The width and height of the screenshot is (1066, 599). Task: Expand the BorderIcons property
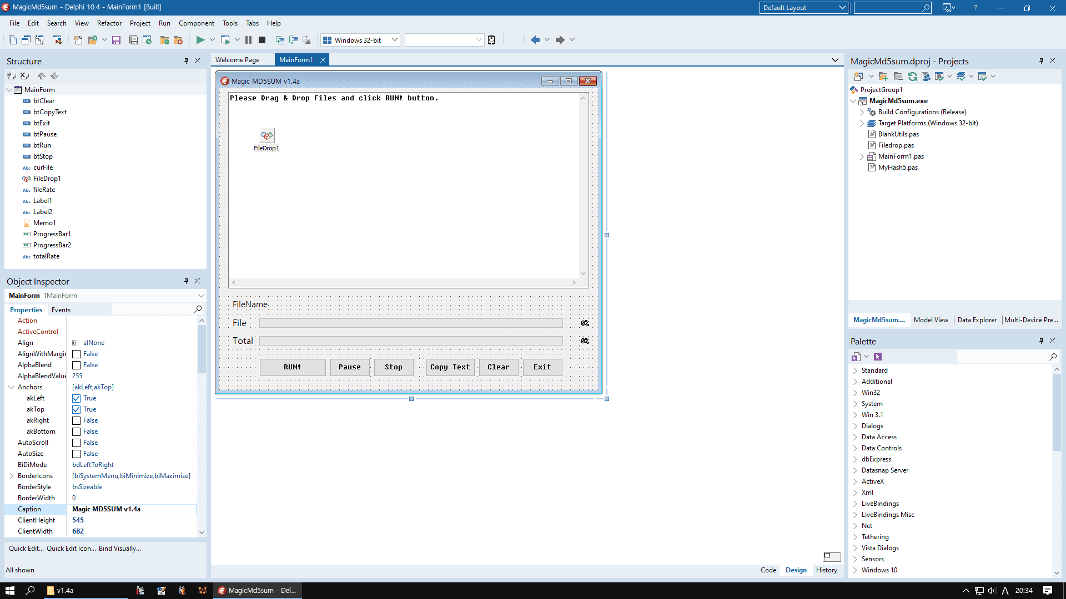(11, 476)
